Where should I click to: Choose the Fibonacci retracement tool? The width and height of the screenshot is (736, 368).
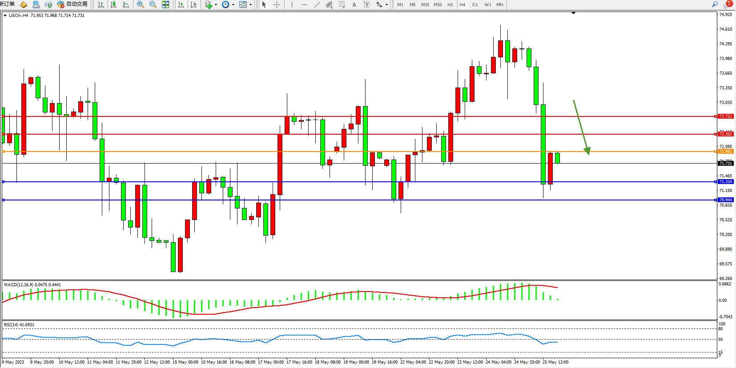342,4
